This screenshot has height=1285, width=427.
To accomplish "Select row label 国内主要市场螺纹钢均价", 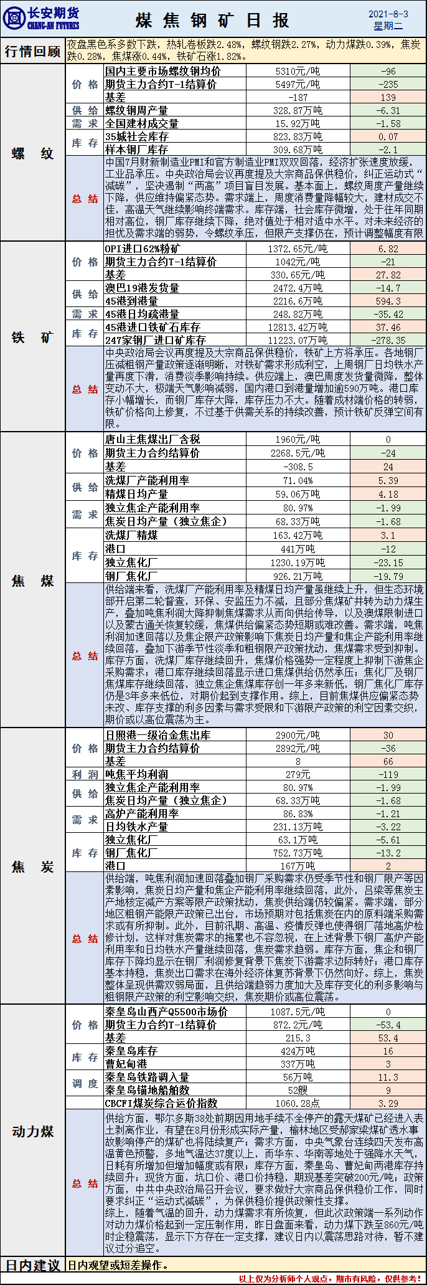I will click(162, 71).
